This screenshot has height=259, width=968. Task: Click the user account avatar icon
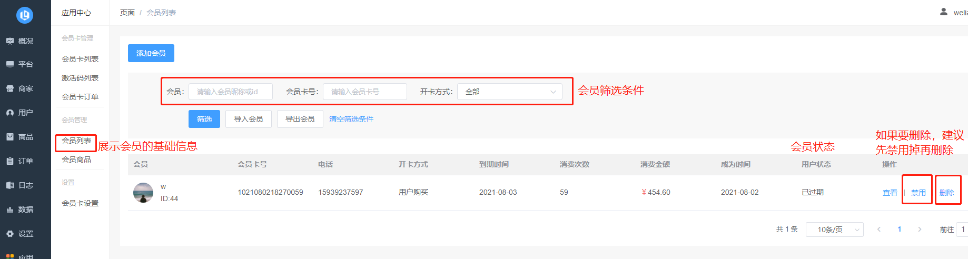(944, 12)
